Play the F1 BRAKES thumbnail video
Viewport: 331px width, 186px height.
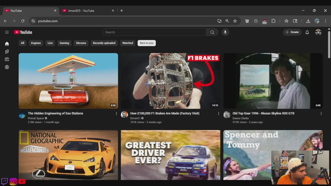(x=171, y=81)
